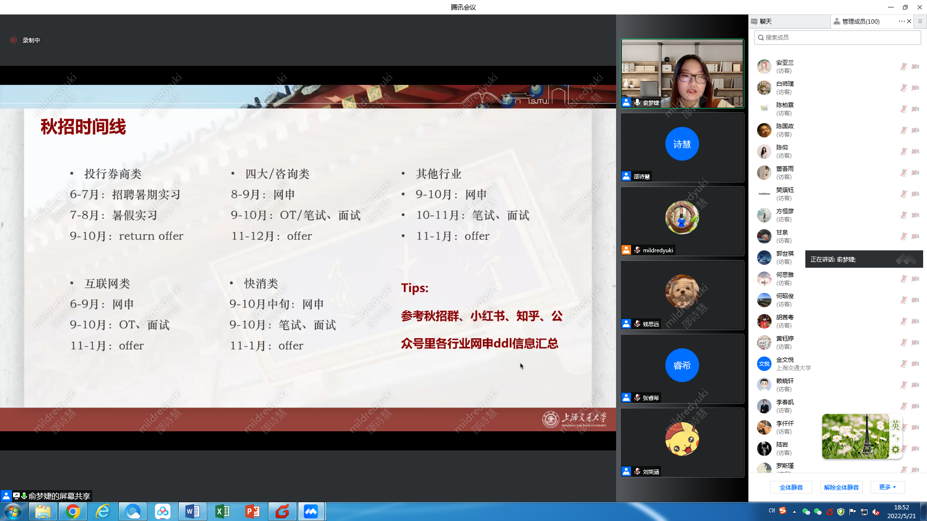
Task: Toggle camera for 安亚兰
Action: pos(915,67)
